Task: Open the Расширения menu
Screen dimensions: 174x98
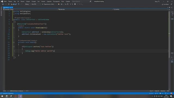Action: point(56,1)
